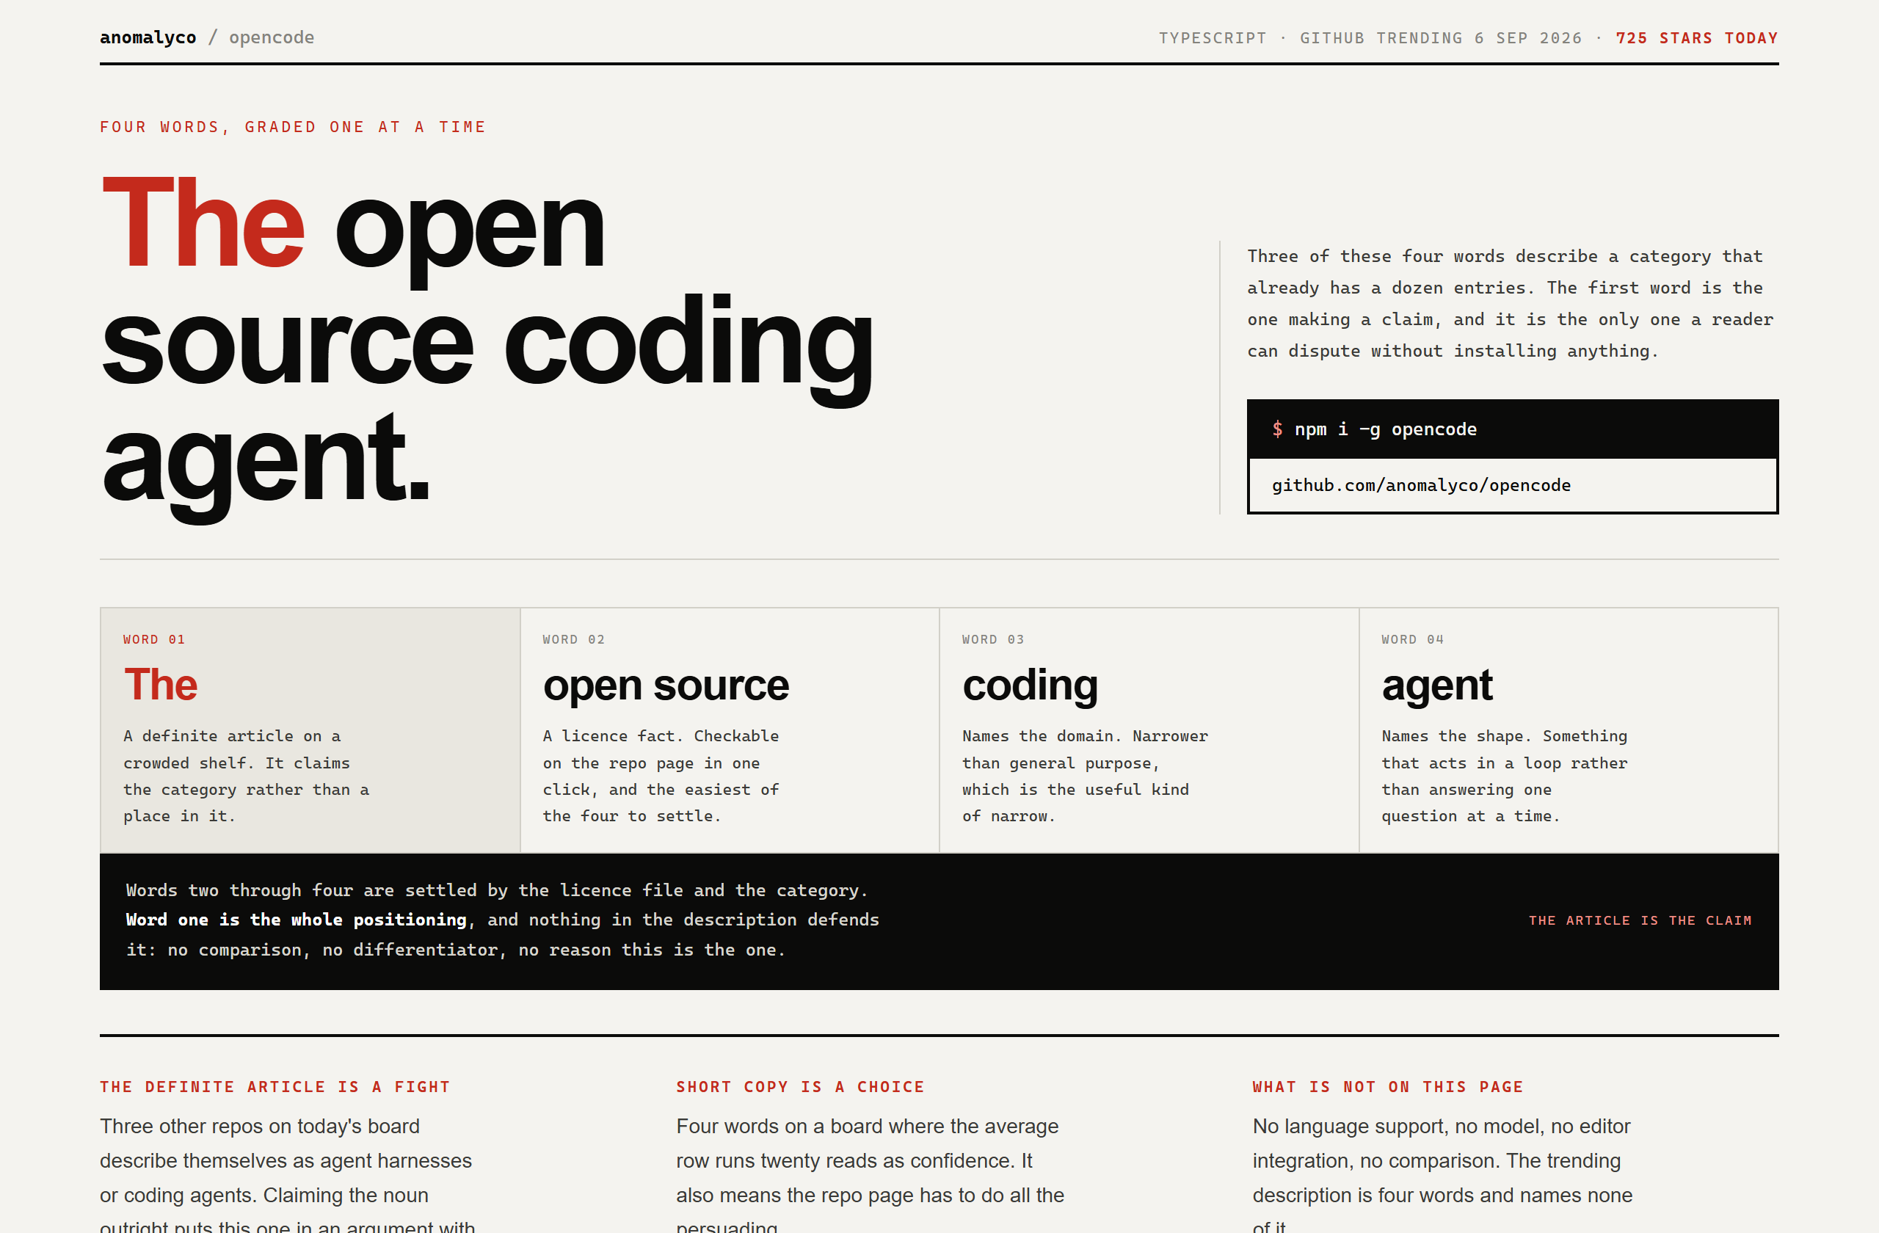Screen dimensions: 1879x1233
Task: Click paragraph starting 'Three of these four words'
Action: pos(1511,304)
